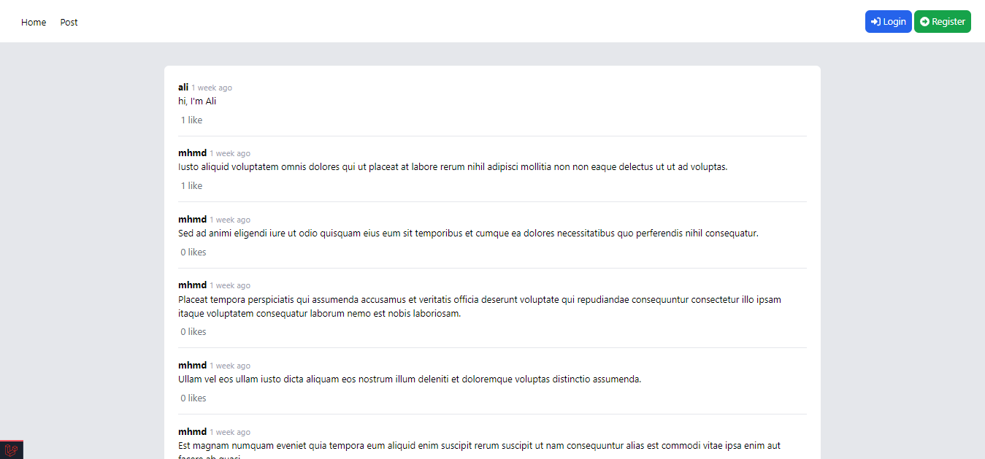
Task: Click mhmd username on Iusto aliquid post
Action: pos(193,153)
